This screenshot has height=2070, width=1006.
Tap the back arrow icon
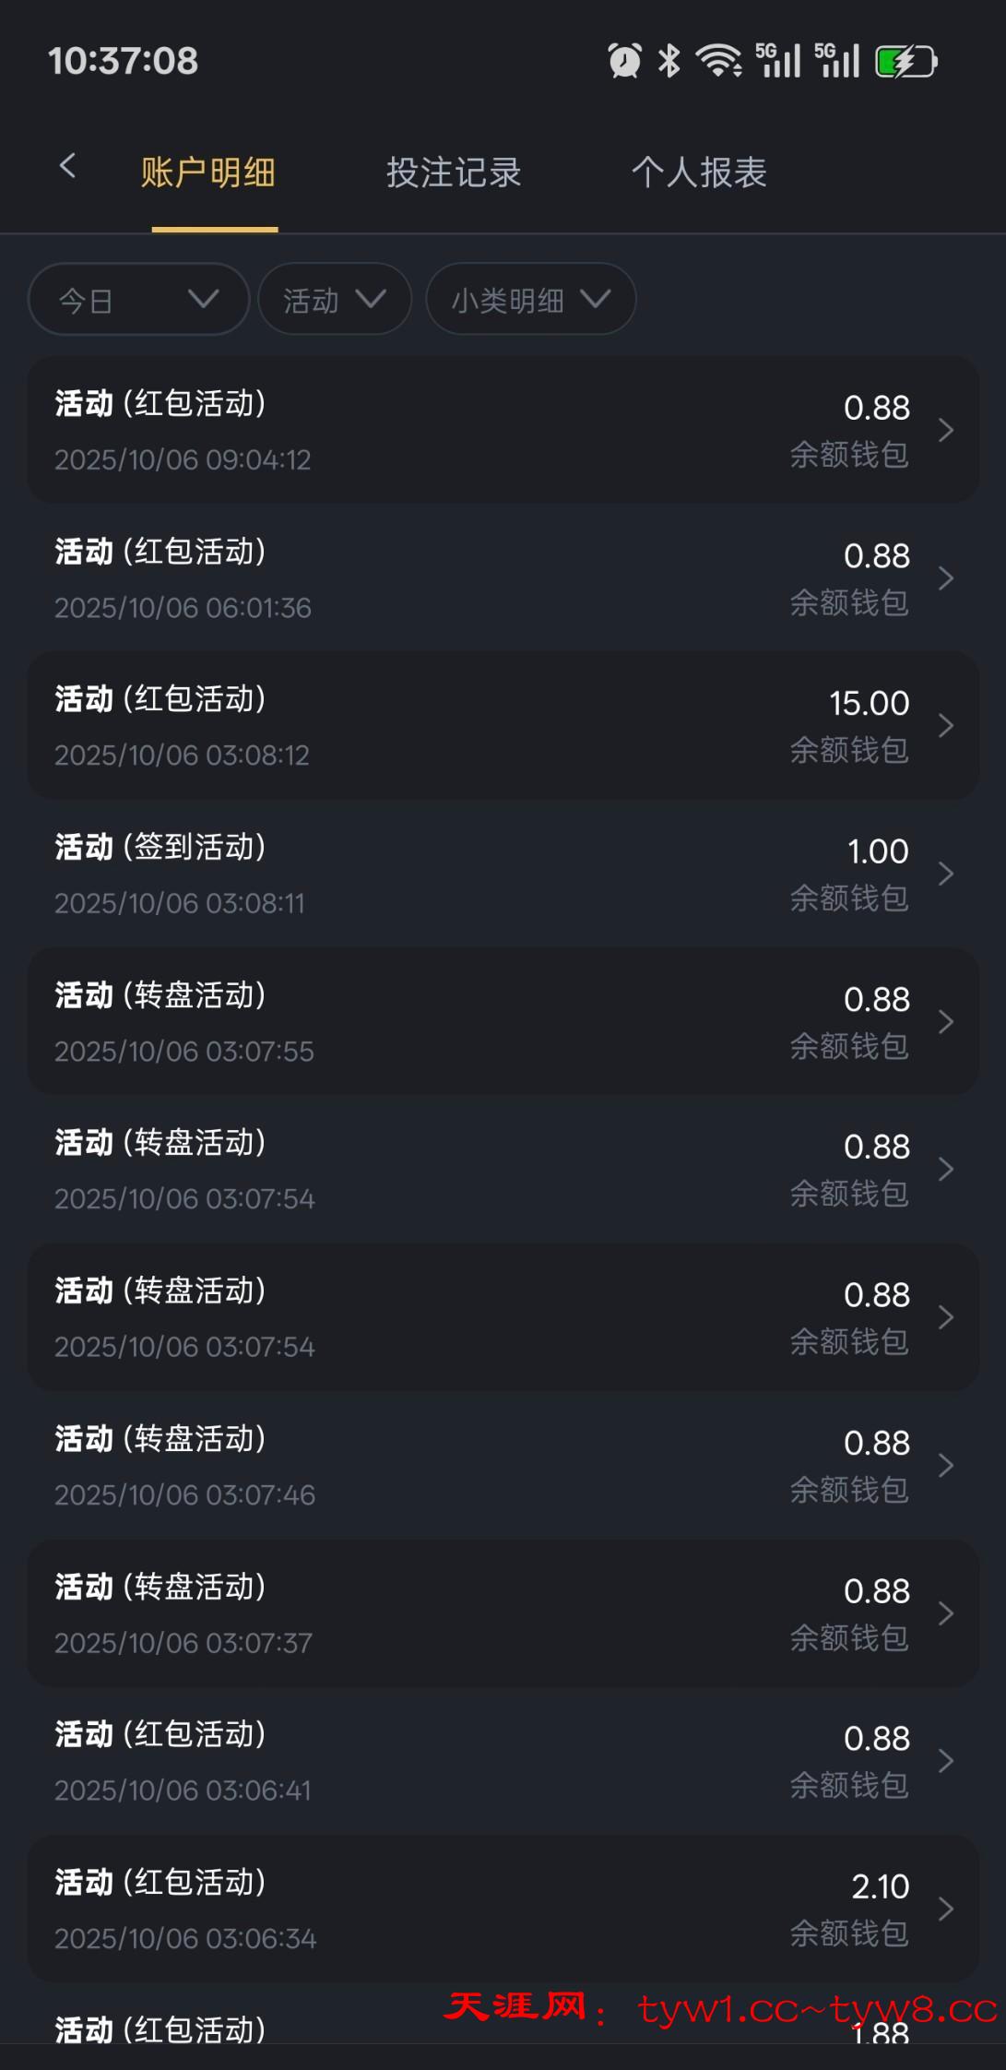pos(67,167)
